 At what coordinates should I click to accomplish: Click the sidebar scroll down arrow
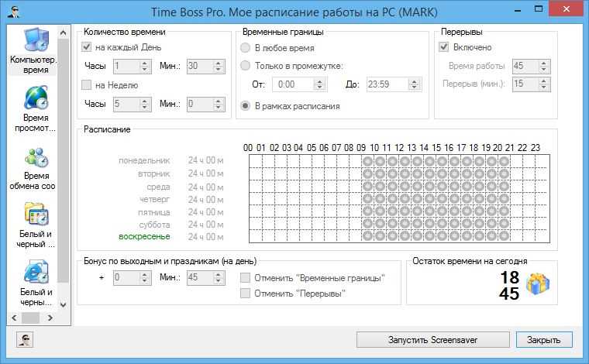63,304
